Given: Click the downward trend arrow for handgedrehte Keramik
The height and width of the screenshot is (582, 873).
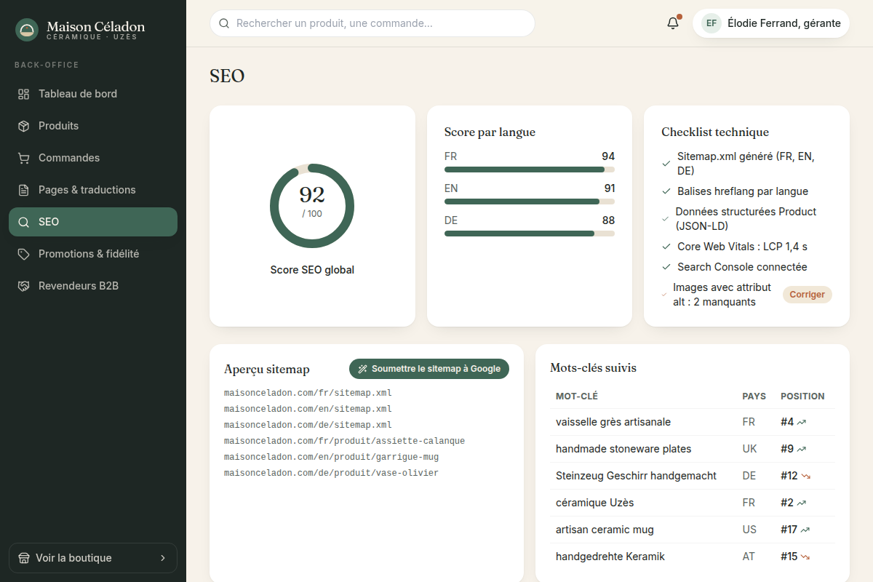Looking at the screenshot, I should click(x=806, y=557).
